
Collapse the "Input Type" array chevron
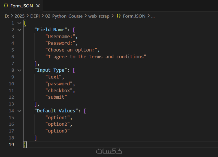pos(19,70)
